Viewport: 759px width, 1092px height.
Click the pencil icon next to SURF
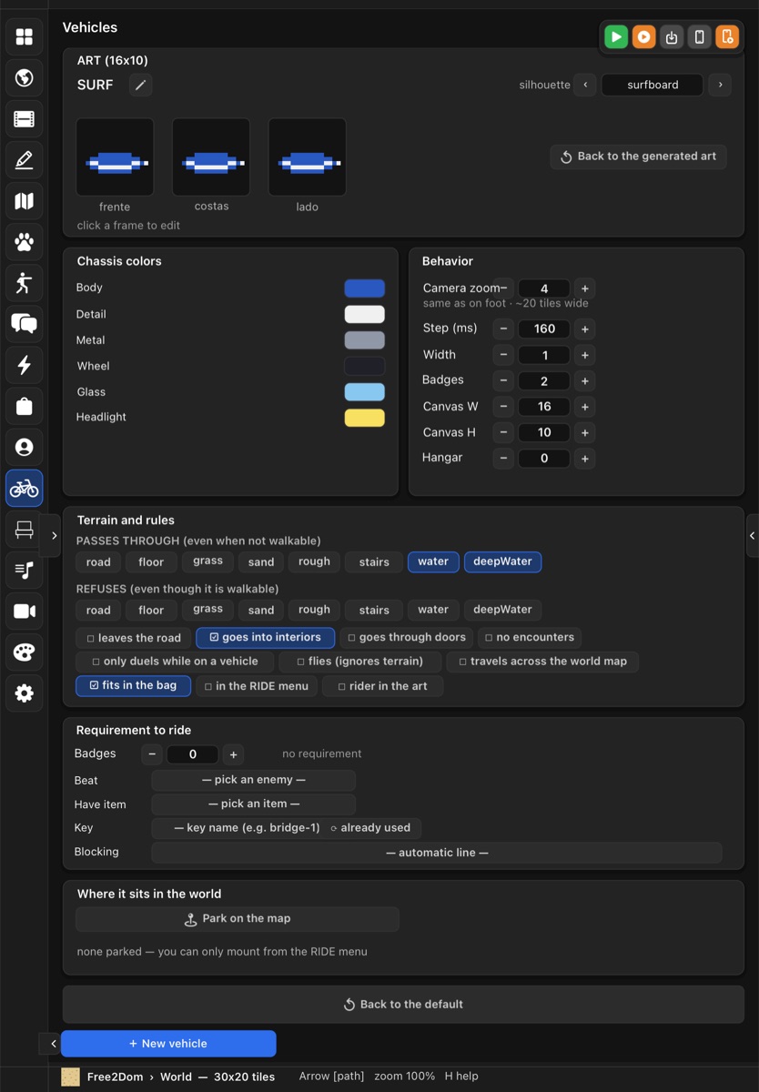[x=140, y=86]
